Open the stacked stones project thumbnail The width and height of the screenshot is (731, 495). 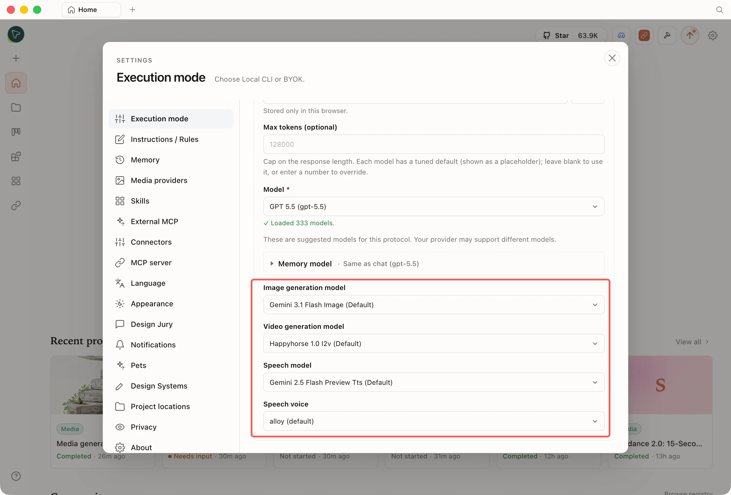[x=77, y=385]
